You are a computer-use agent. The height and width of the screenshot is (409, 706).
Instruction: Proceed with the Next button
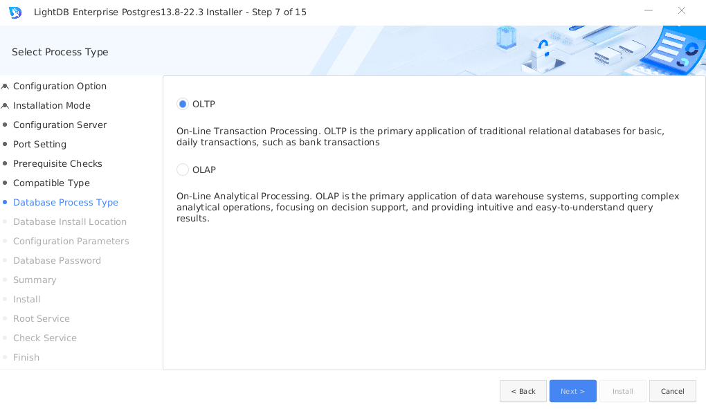(572, 391)
